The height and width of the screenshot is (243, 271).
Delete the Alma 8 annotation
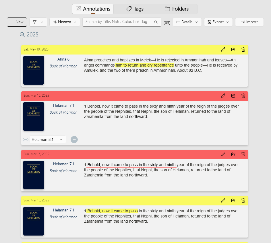point(243,50)
